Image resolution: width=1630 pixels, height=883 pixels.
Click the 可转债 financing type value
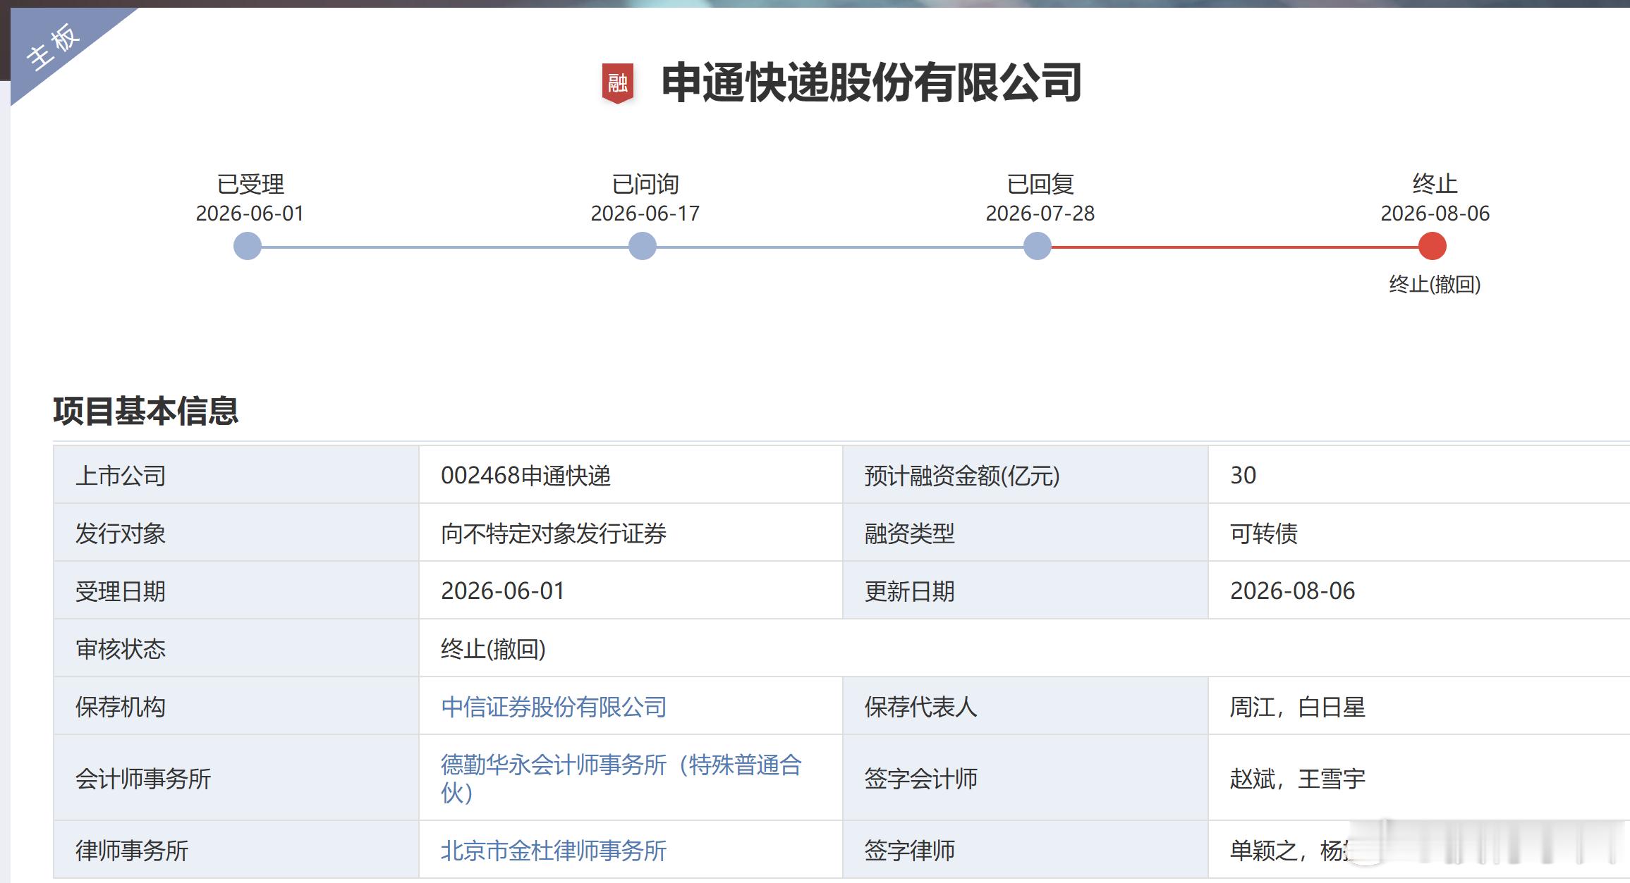1264,533
